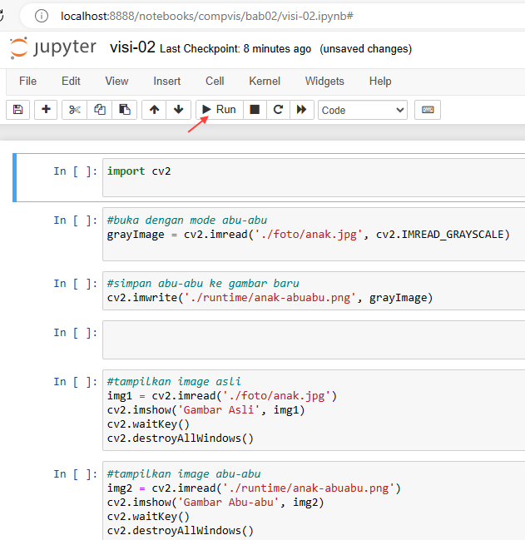The height and width of the screenshot is (540, 525).
Task: Click the Gambar Asli imshow cell
Action: click(314, 410)
